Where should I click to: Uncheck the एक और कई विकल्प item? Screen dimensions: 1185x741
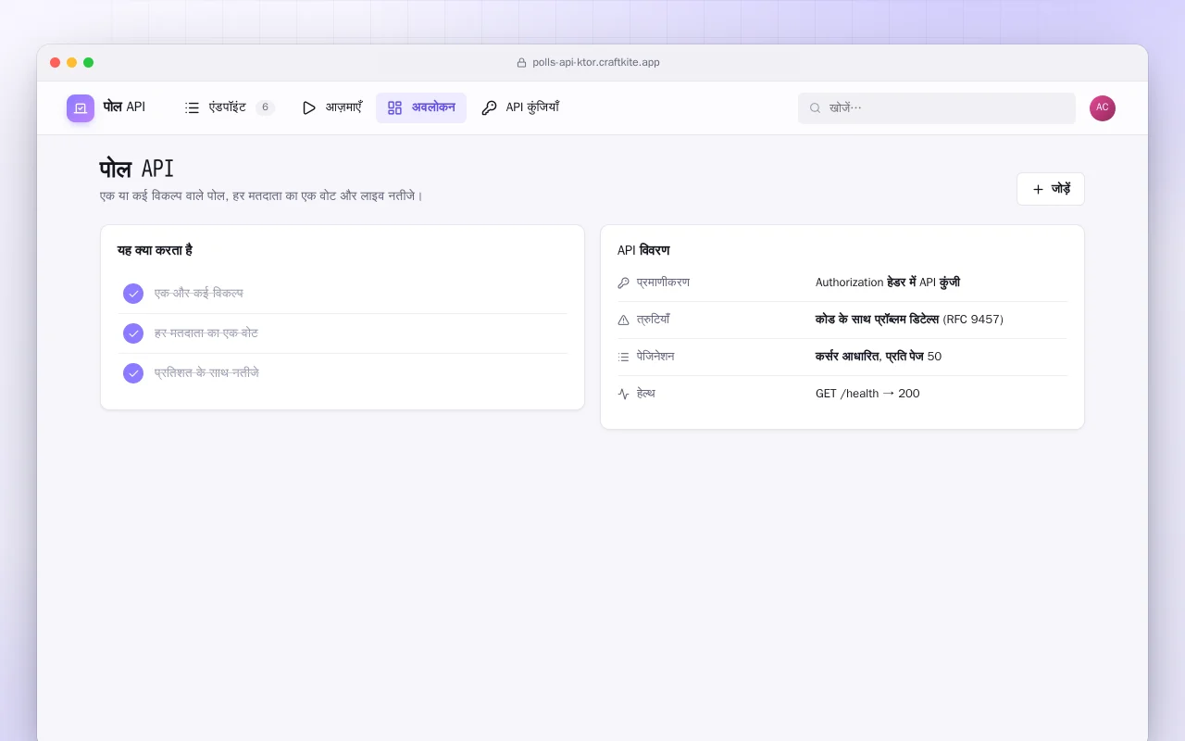[133, 294]
